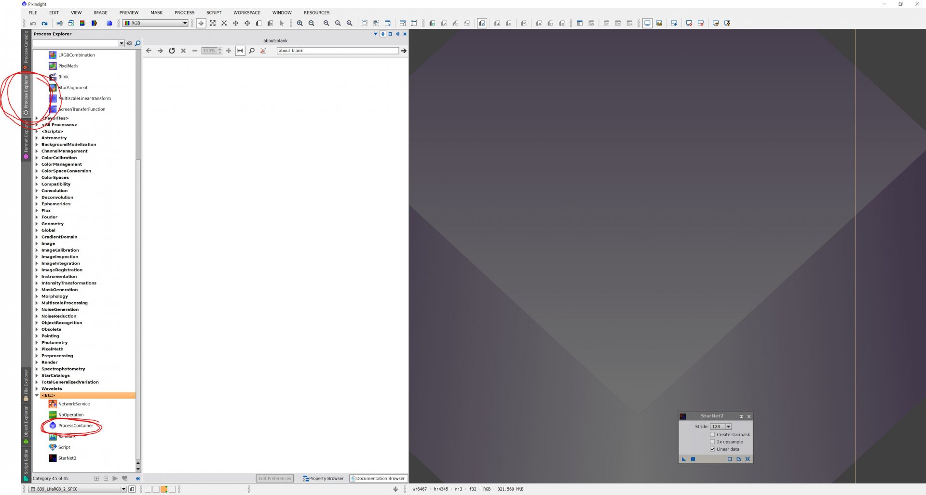Enable the Create starmask checkbox
This screenshot has width=926, height=495.
click(712, 435)
